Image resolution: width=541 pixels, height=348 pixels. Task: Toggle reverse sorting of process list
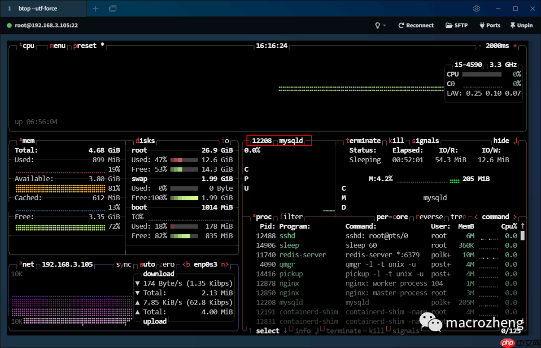pyautogui.click(x=429, y=217)
